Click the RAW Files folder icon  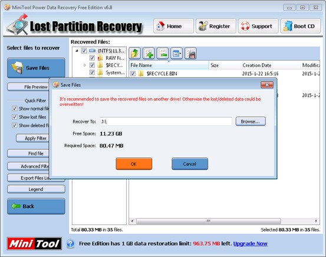100,58
